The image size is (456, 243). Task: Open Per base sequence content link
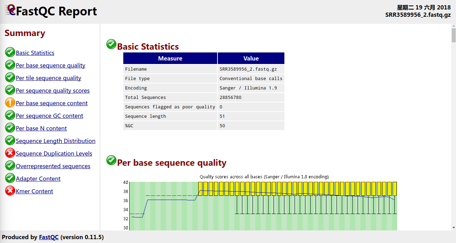tap(51, 103)
